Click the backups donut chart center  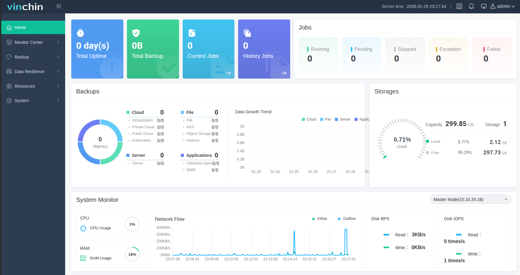100,142
